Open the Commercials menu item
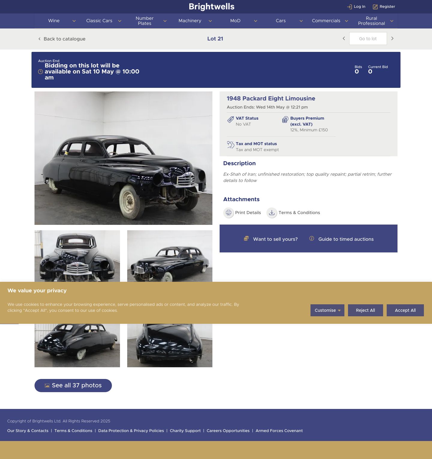Viewport: 432px width, 459px height. 326,21
